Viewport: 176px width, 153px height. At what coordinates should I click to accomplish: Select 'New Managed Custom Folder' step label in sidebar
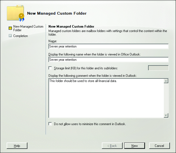point(28,28)
